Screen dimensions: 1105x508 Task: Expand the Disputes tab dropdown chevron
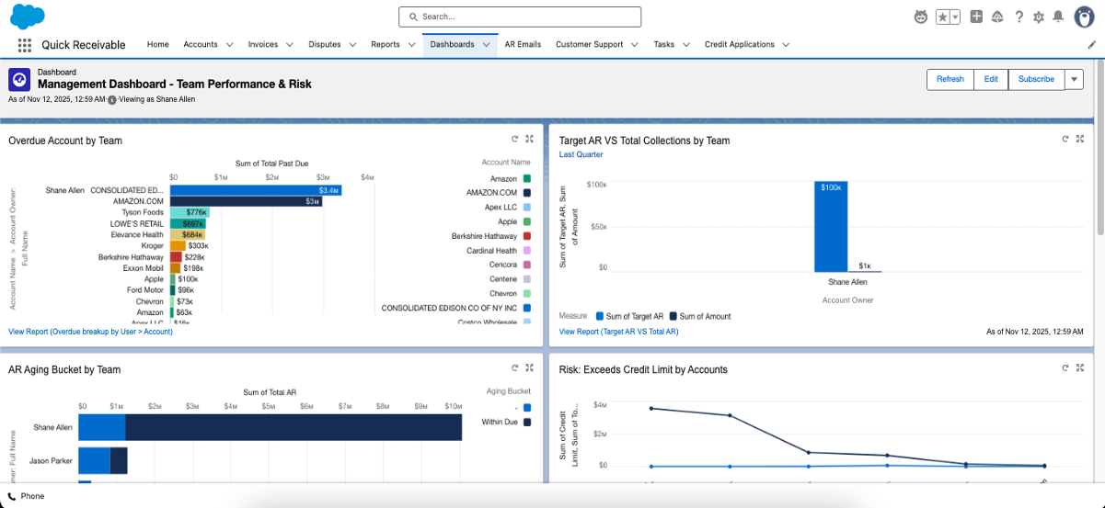coord(352,44)
